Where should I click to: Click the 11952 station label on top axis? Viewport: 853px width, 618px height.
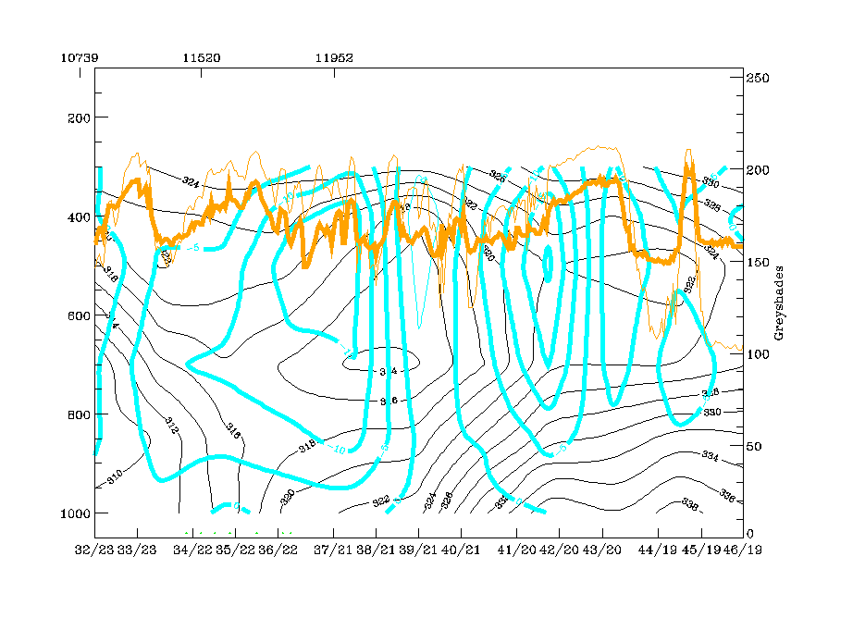coord(334,56)
